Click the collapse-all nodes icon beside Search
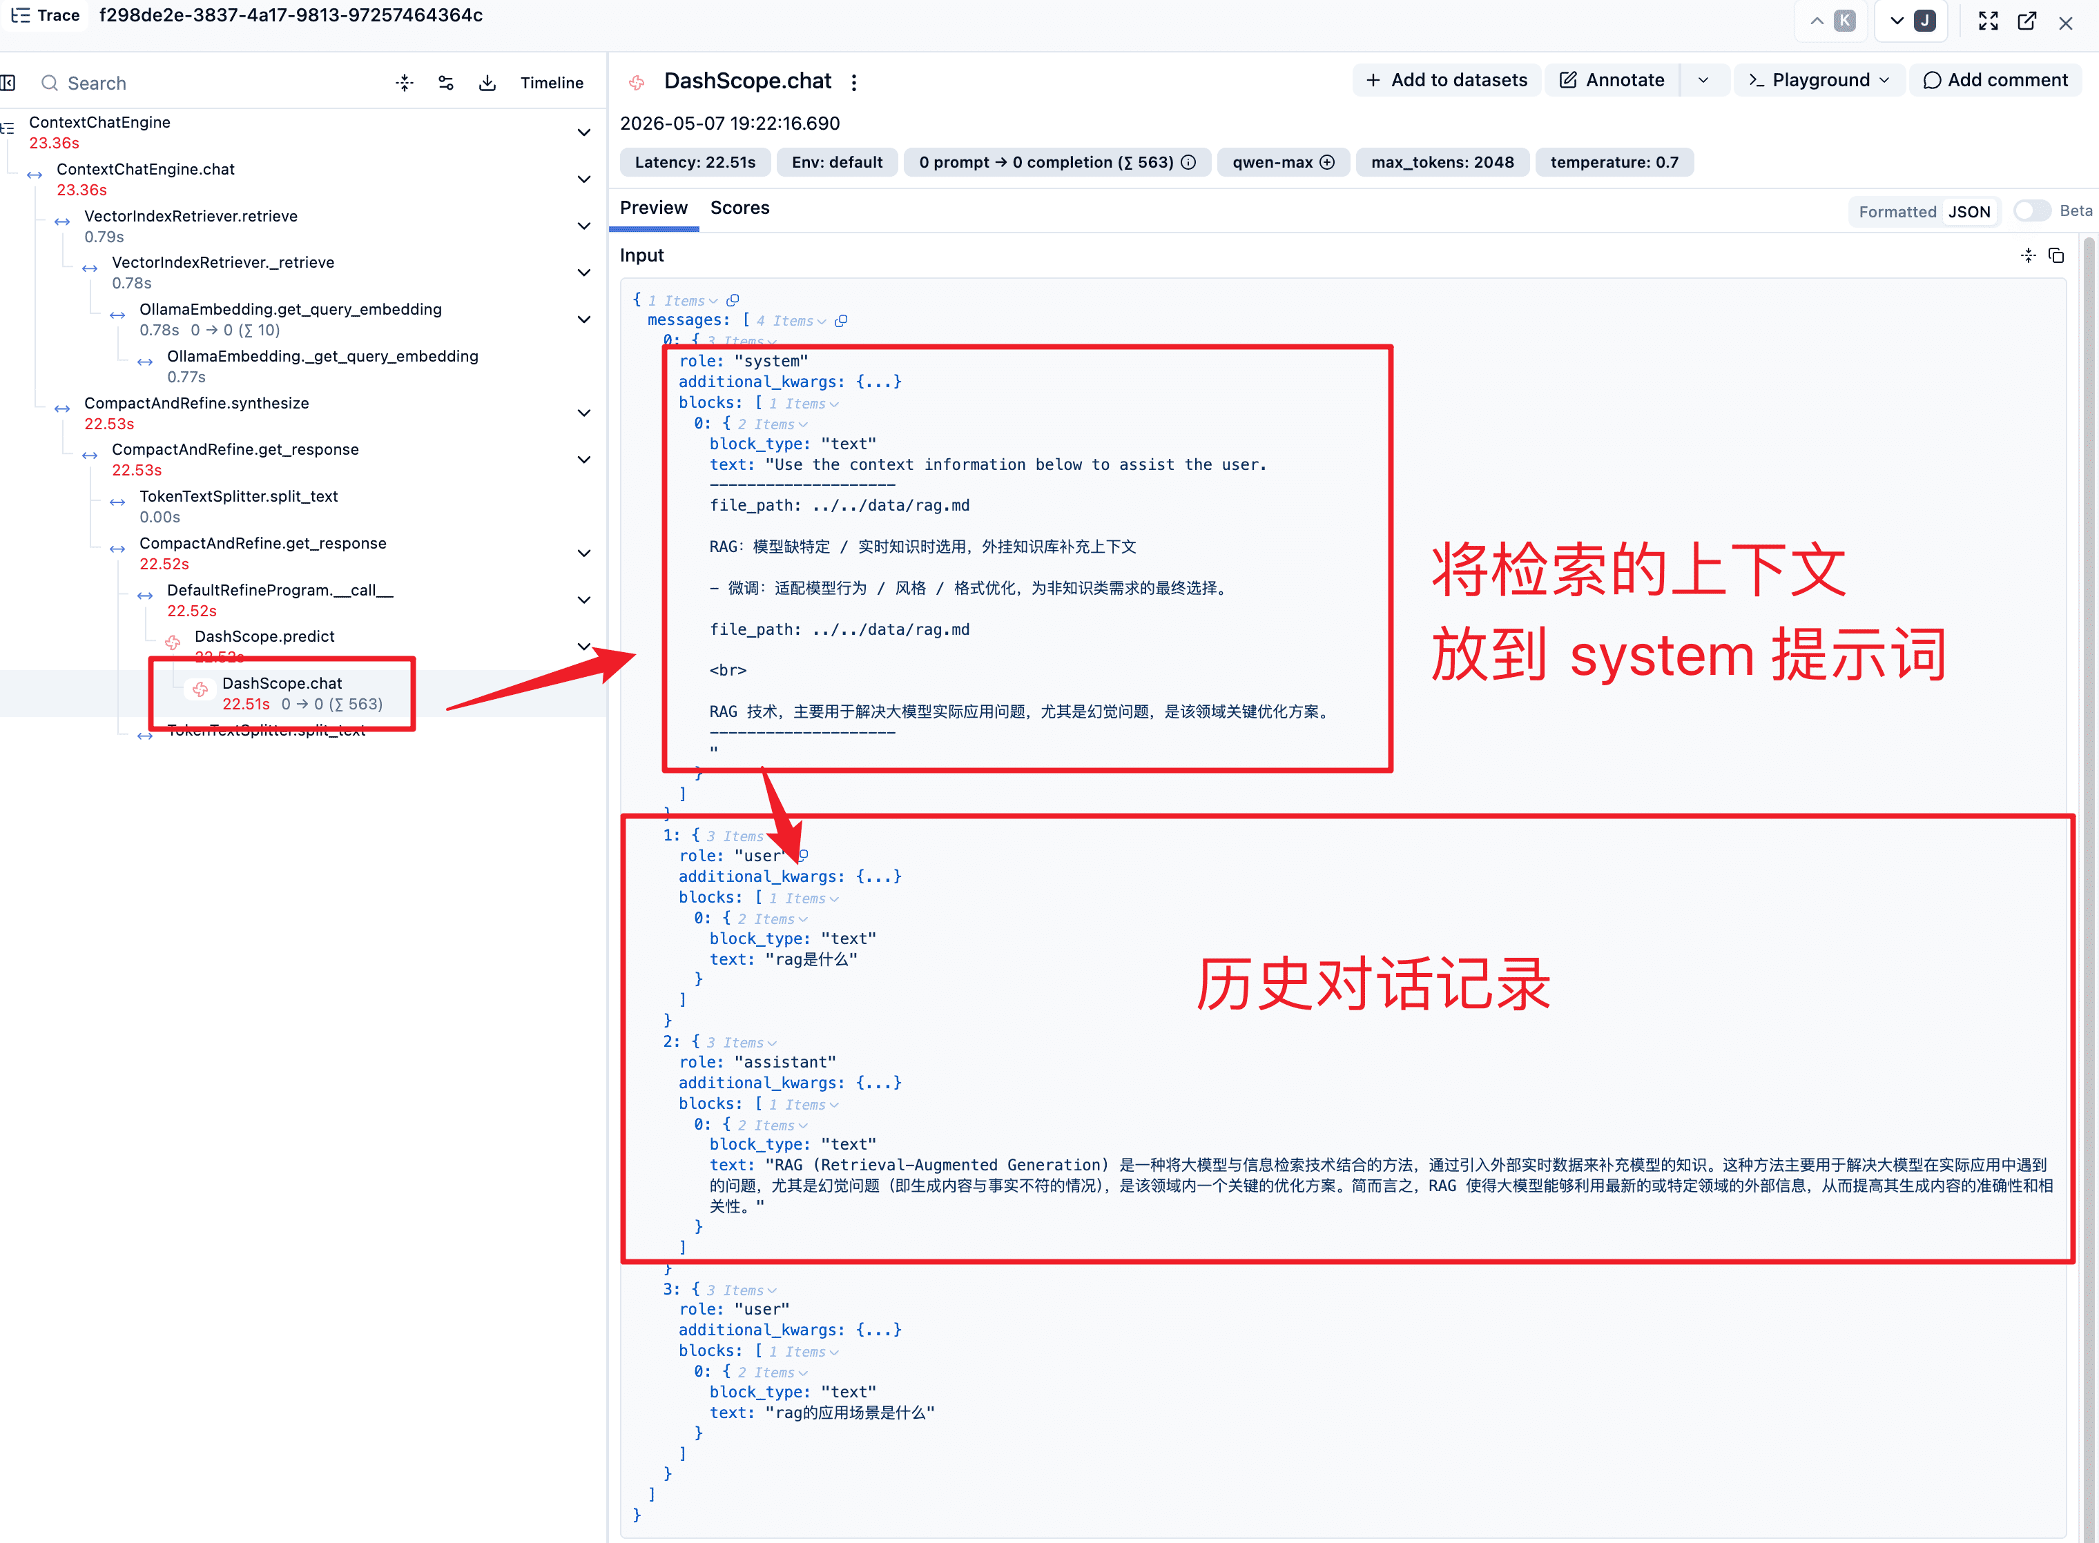 tap(404, 83)
